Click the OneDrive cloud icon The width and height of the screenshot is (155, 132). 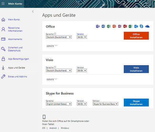coord(147,26)
